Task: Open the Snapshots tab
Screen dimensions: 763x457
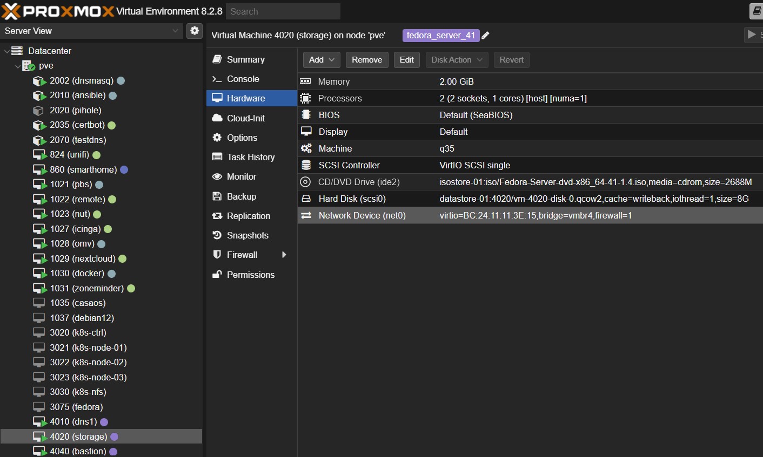Action: click(x=247, y=236)
